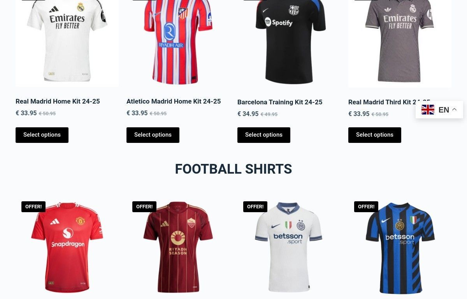Open the red Snapdragon Manchester United shirt
The width and height of the screenshot is (467, 299).
coord(67,247)
